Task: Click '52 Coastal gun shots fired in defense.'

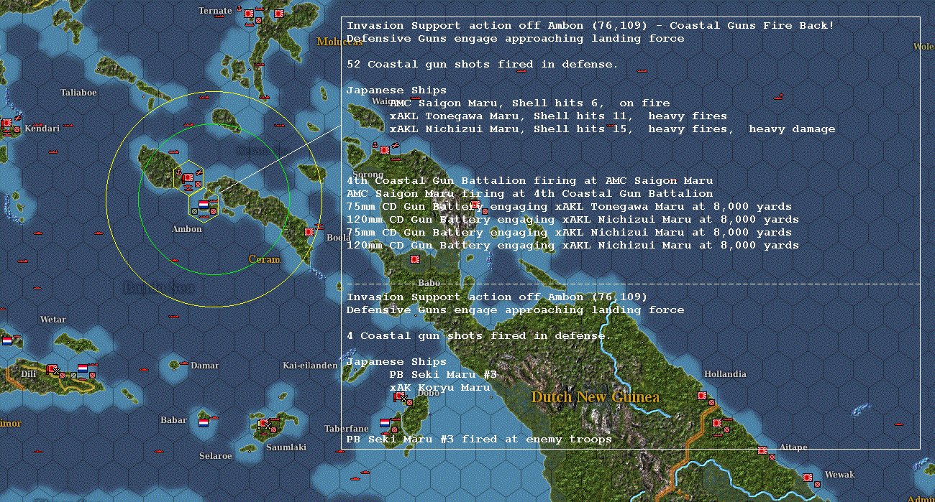Action: pos(482,64)
